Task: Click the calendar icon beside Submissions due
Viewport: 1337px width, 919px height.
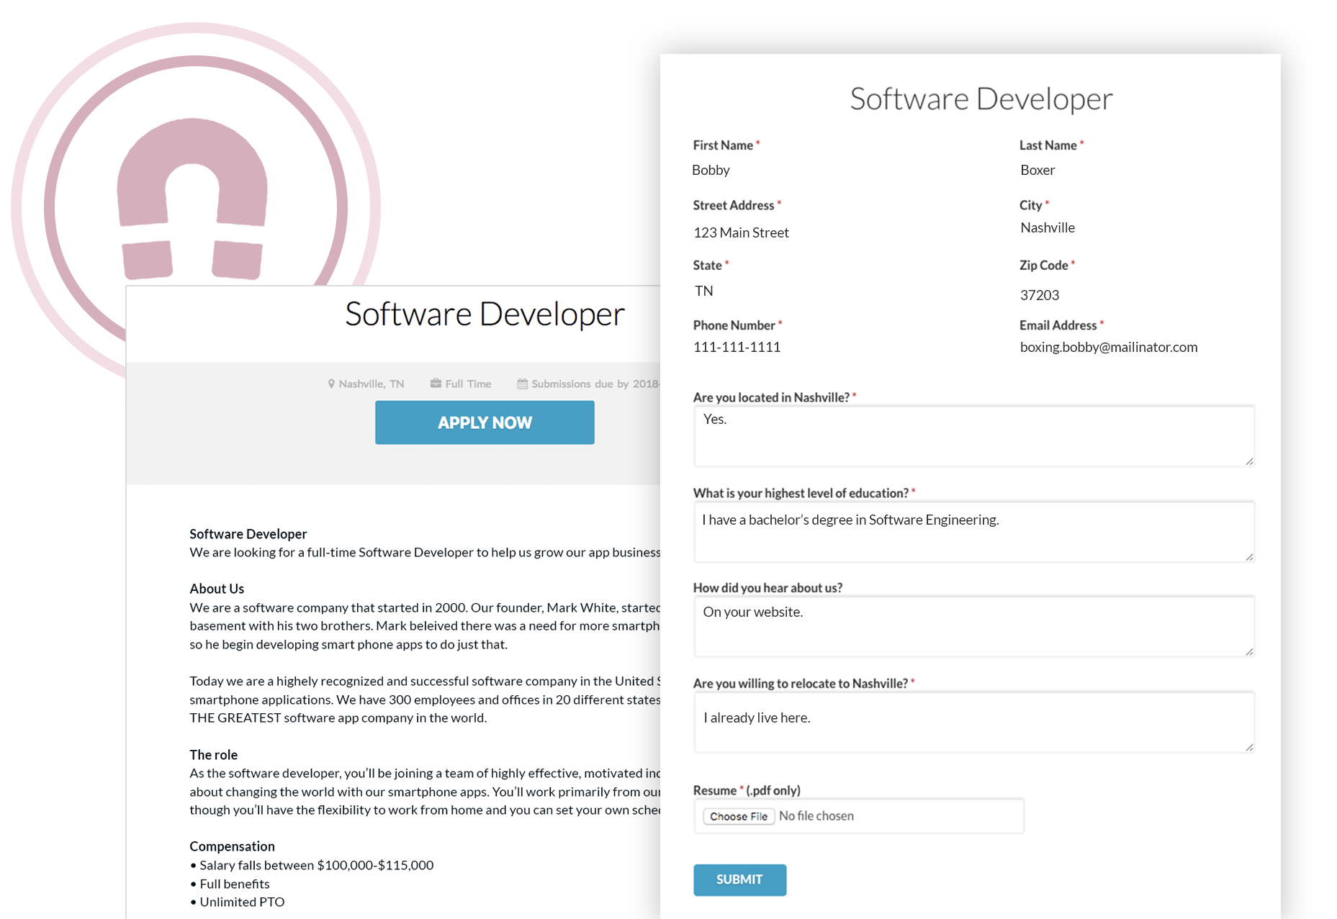Action: click(522, 384)
